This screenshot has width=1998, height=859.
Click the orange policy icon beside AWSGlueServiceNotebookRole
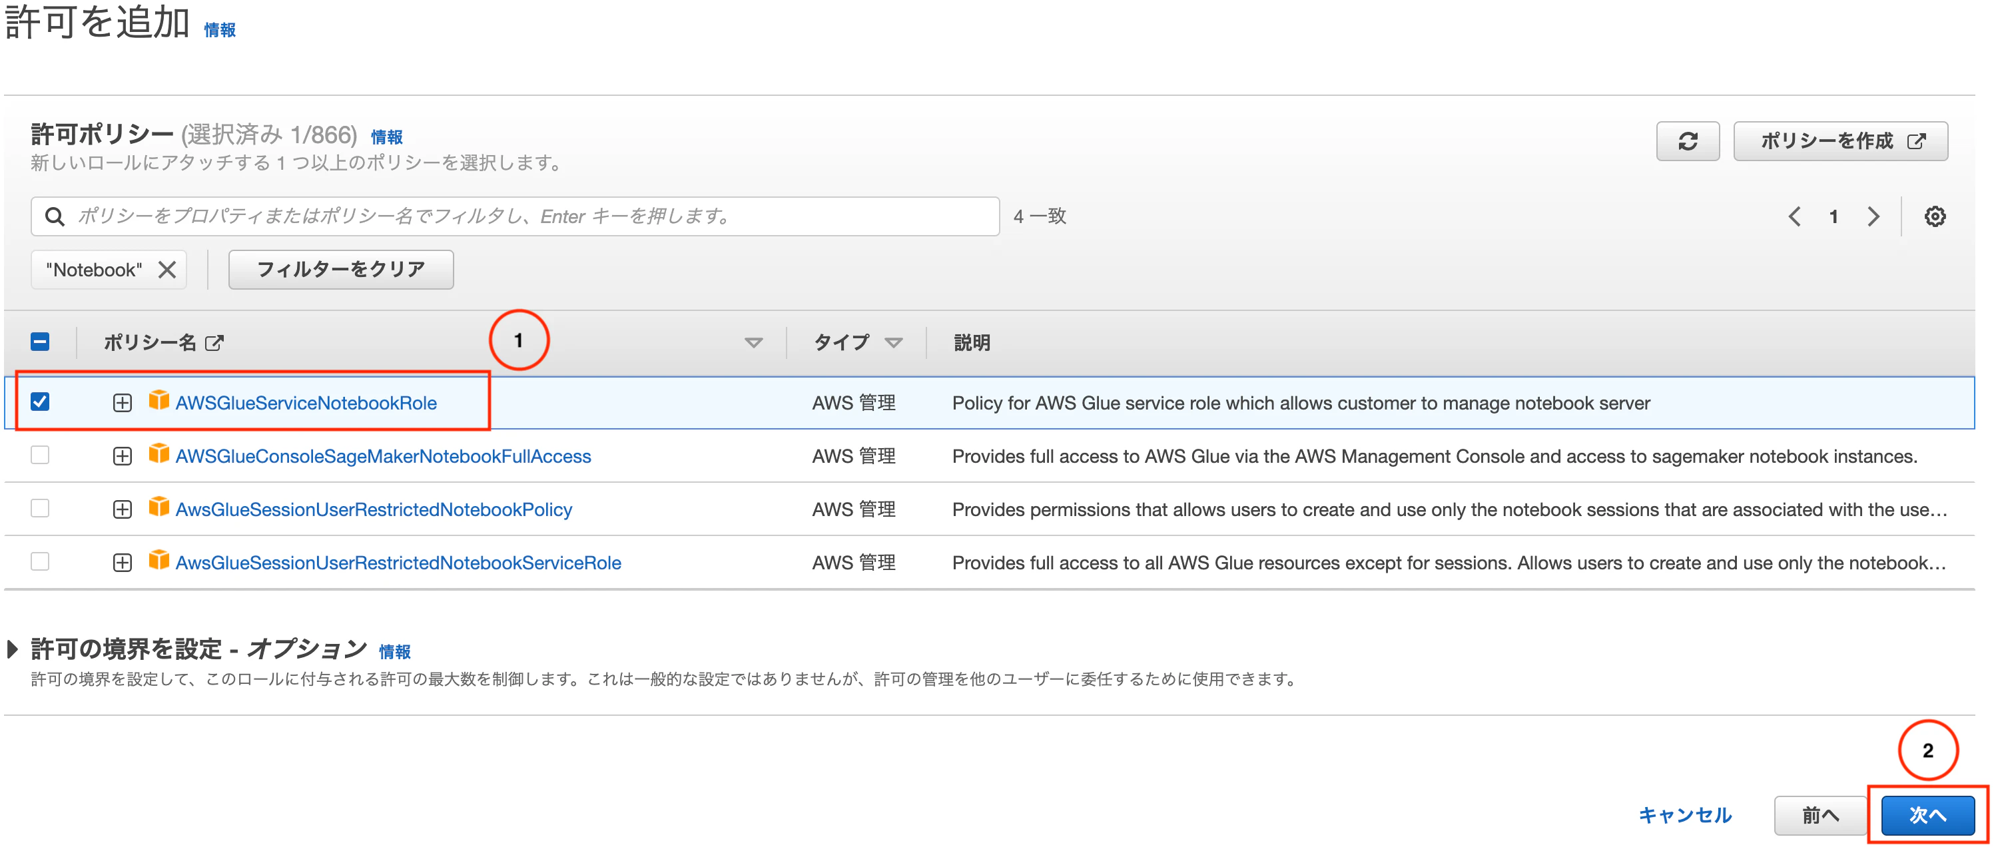coord(159,400)
